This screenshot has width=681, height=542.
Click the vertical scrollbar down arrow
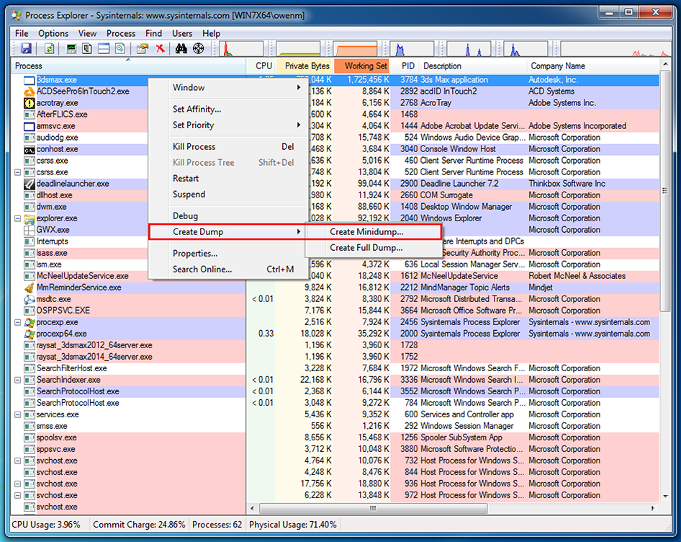click(665, 497)
